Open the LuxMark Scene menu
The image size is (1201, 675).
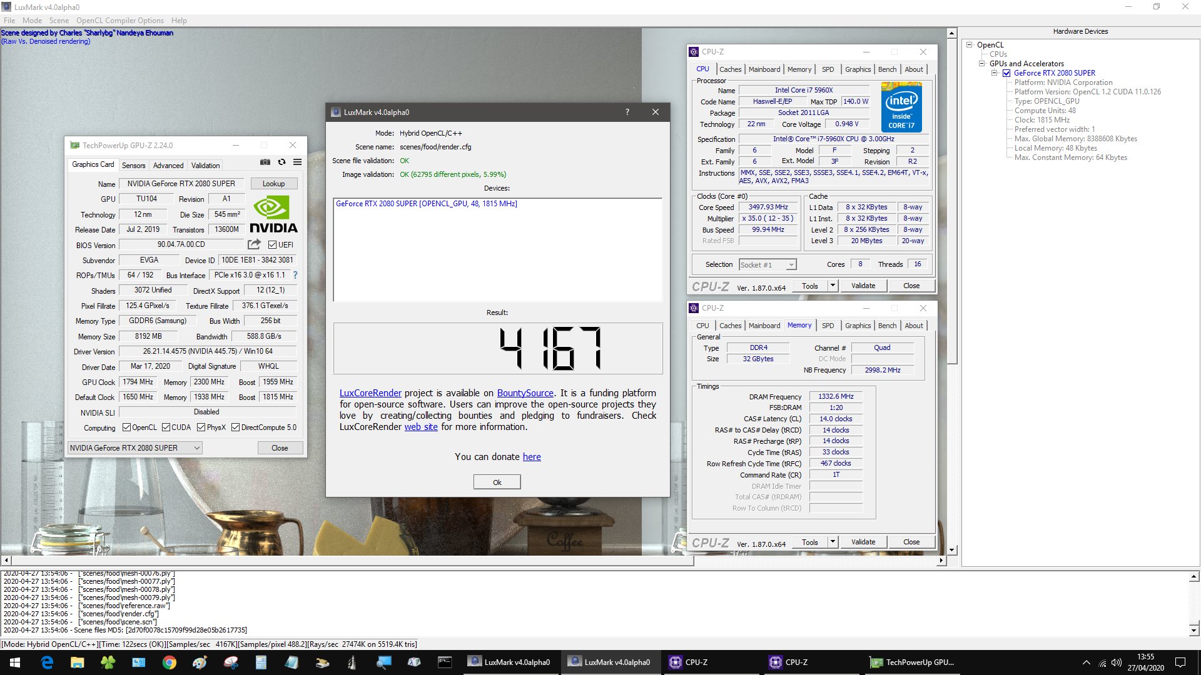(59, 21)
